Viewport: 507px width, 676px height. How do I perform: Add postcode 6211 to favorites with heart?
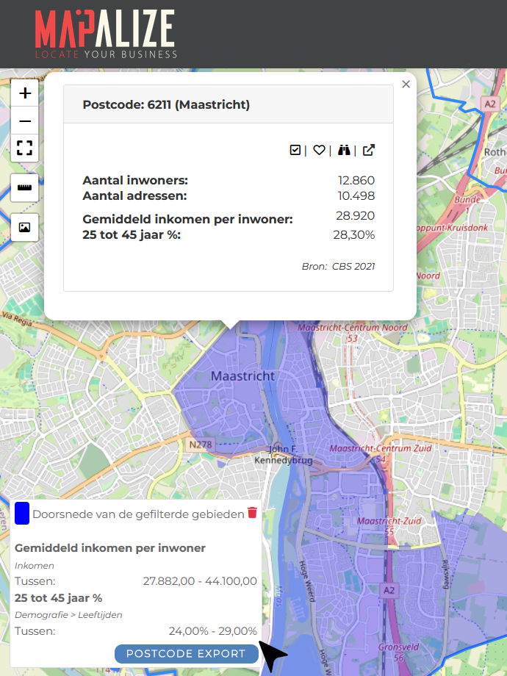tap(319, 150)
